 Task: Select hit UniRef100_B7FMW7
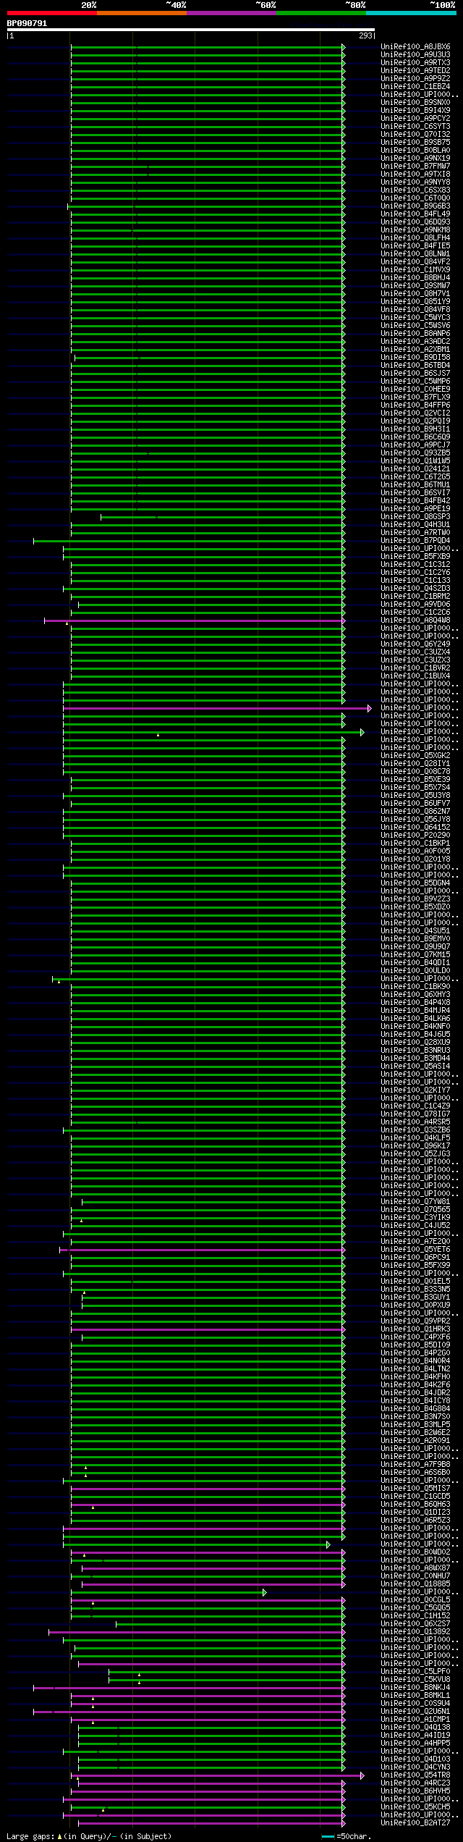pyautogui.click(x=415, y=167)
